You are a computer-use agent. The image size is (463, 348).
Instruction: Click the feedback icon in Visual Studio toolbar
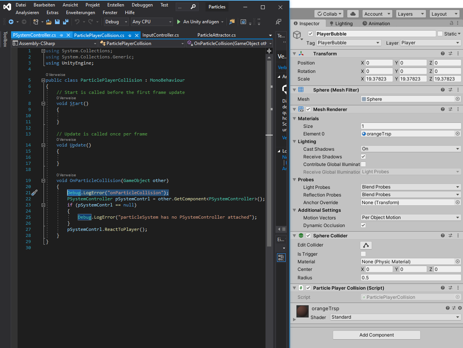point(278,22)
